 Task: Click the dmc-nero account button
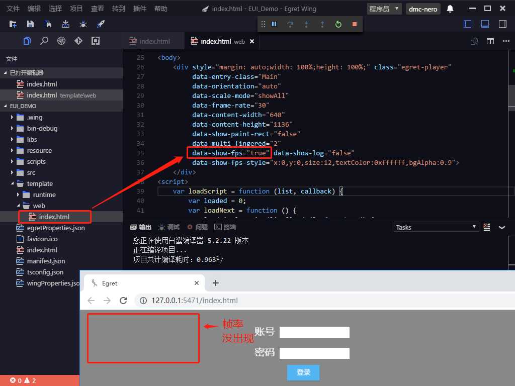(423, 9)
